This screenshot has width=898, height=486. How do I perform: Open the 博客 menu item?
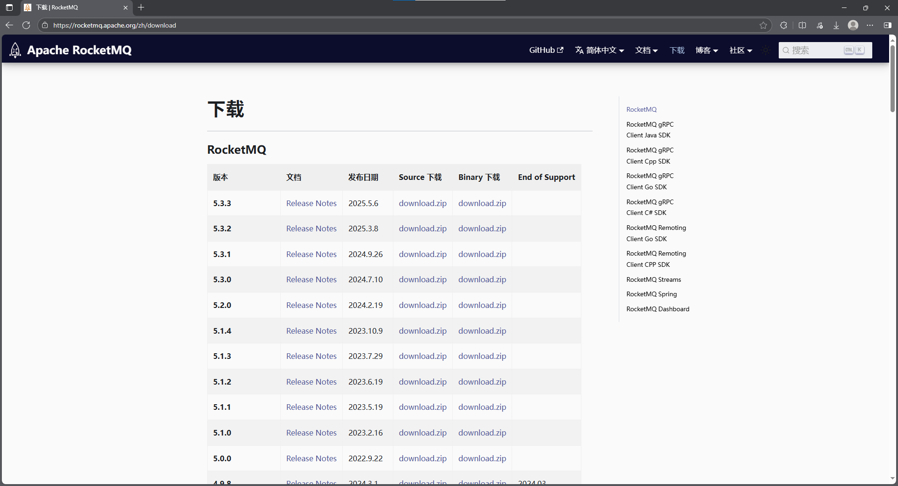pyautogui.click(x=706, y=50)
